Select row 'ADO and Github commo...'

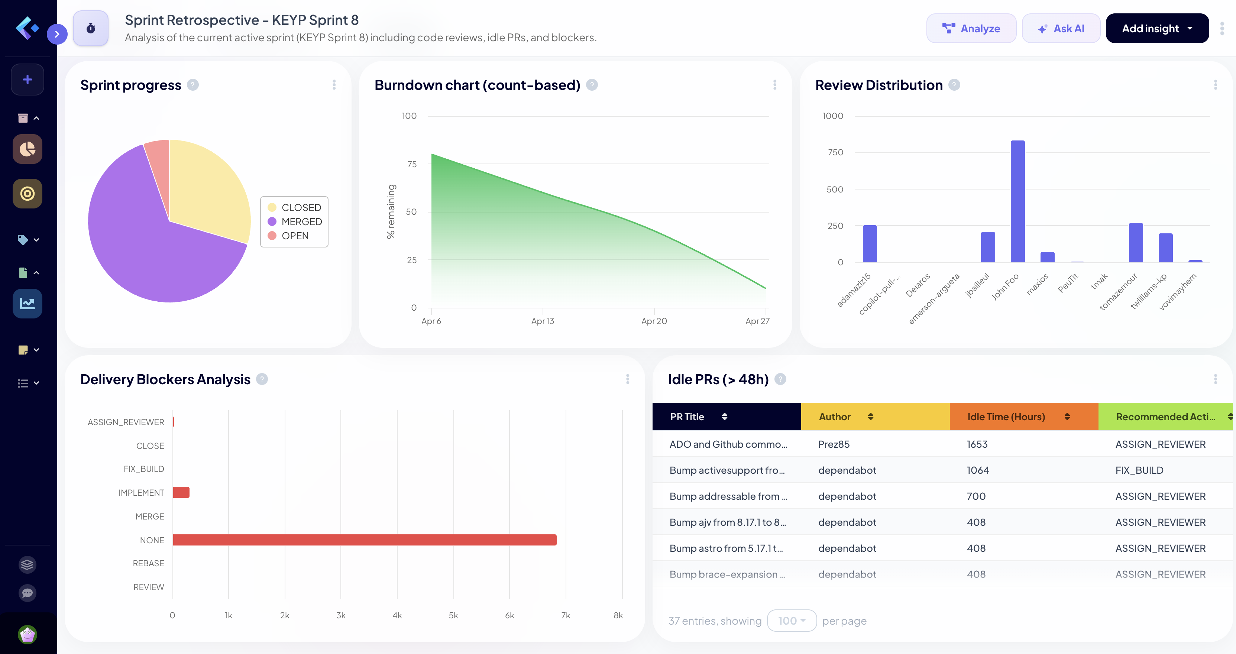(x=942, y=444)
